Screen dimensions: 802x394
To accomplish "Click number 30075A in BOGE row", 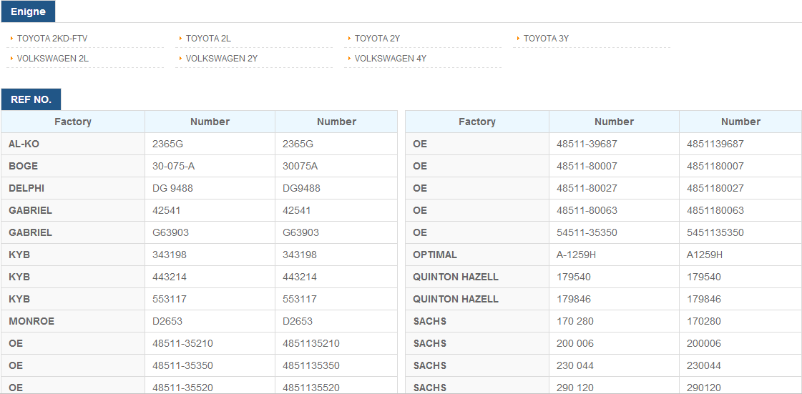I will coord(300,166).
